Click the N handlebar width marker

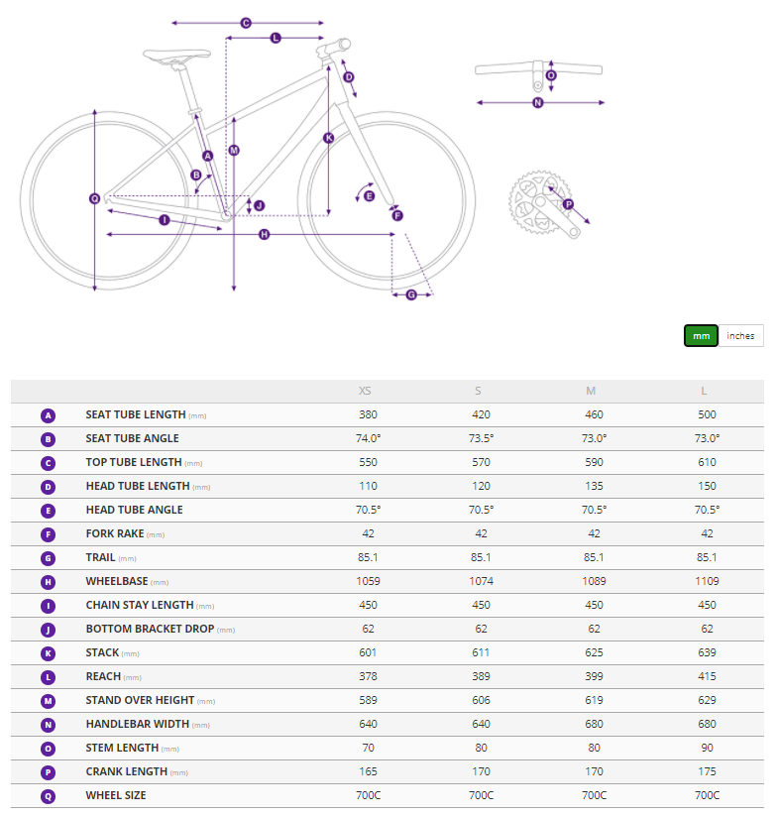[x=538, y=102]
